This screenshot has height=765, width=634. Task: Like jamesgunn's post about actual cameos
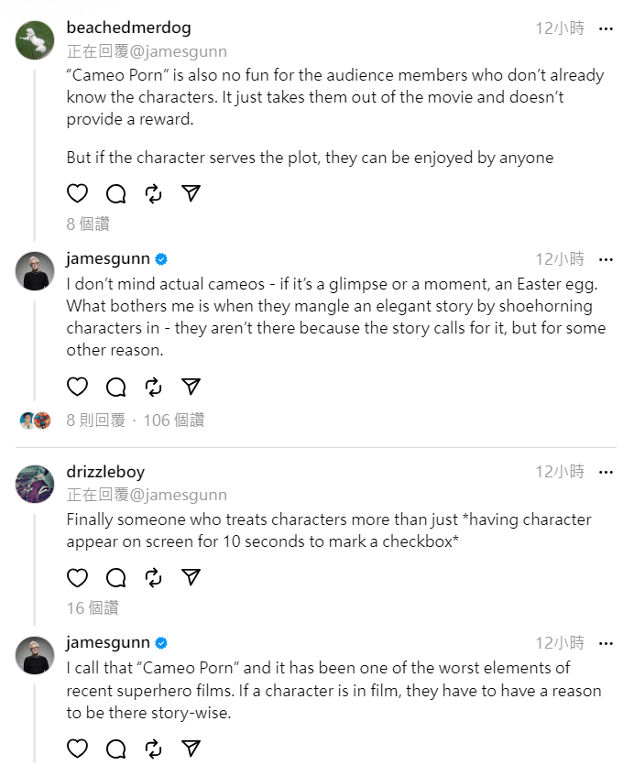click(x=78, y=387)
